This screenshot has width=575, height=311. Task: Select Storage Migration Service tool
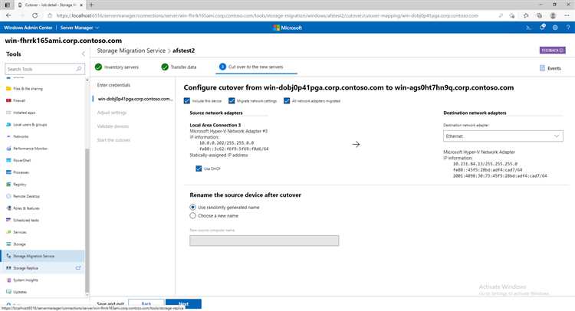click(x=43, y=256)
